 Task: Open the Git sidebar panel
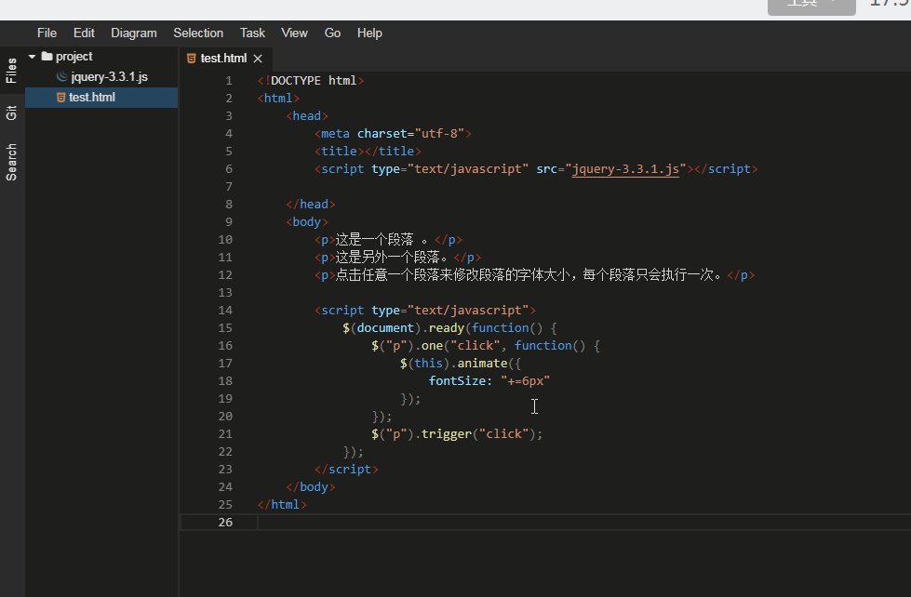pyautogui.click(x=11, y=113)
